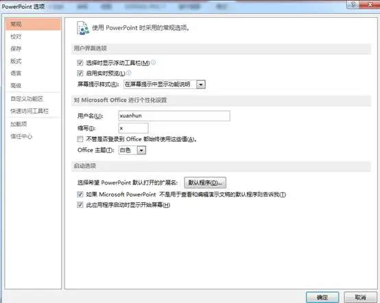Click the help question mark in title bar
380x303 pixels.
tap(353, 4)
